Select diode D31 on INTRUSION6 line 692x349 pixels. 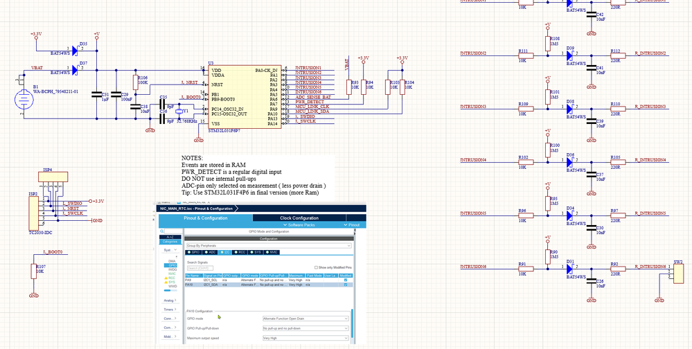pos(570,268)
